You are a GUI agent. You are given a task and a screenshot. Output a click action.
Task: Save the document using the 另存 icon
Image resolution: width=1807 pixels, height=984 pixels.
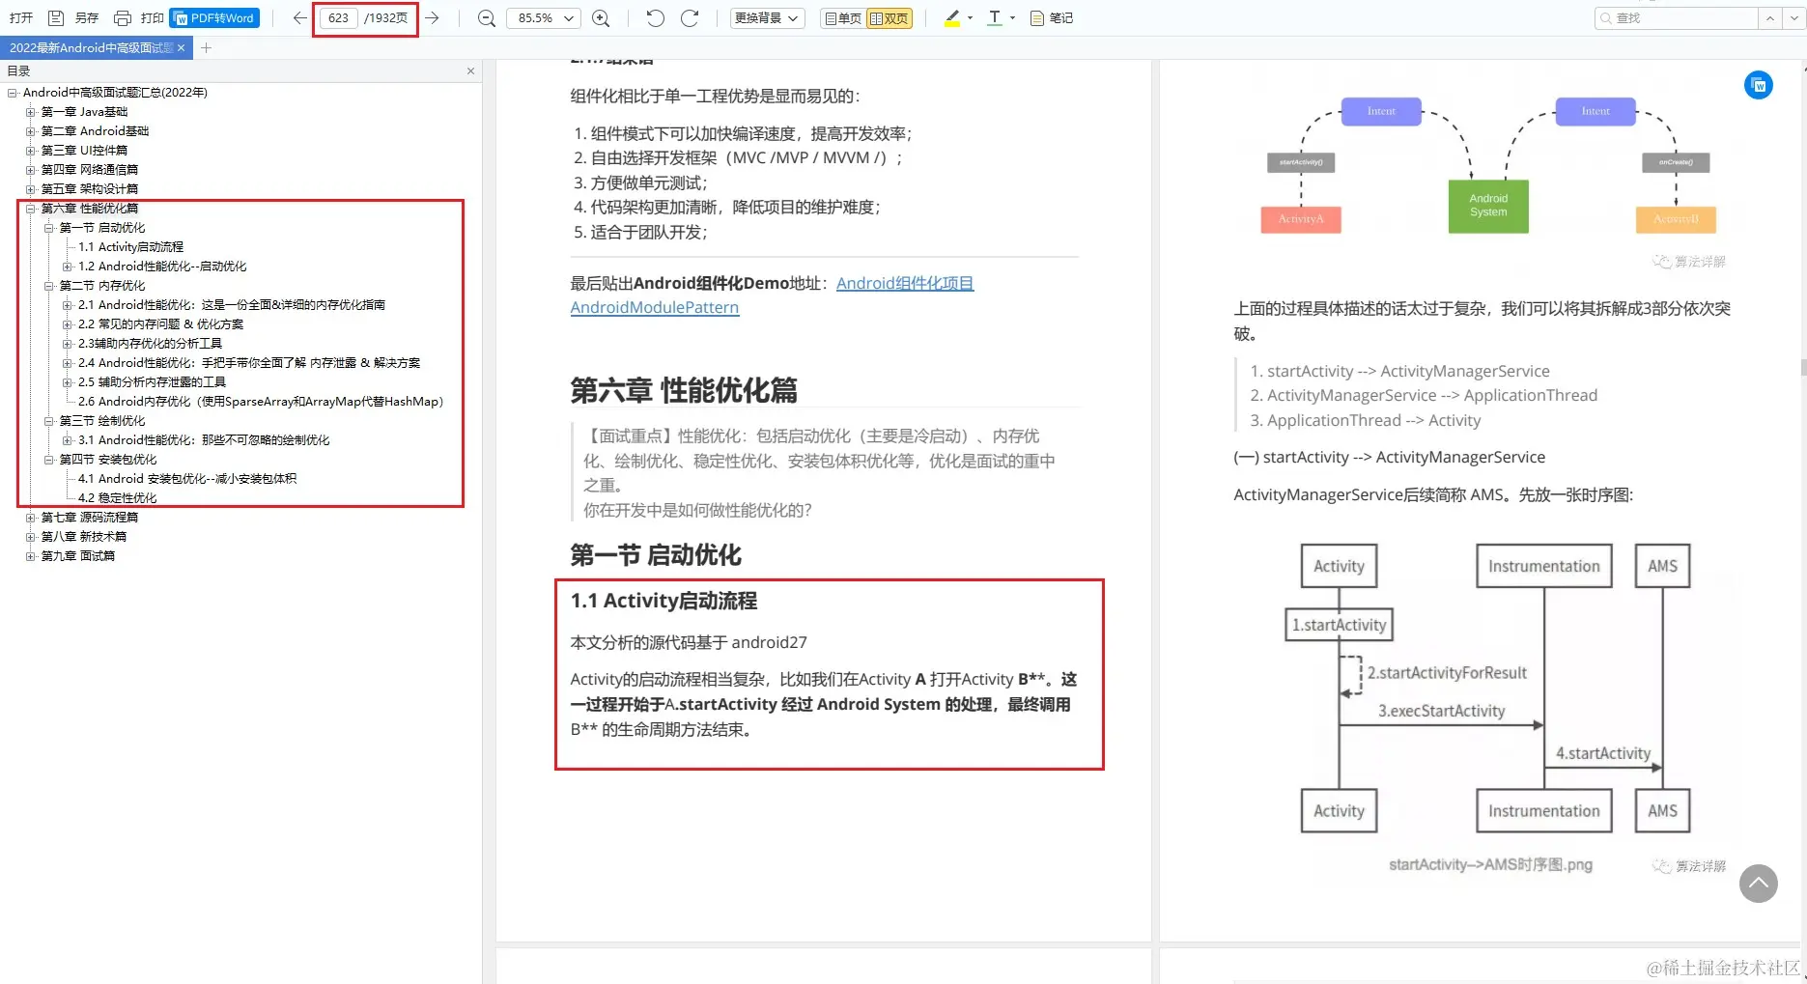click(x=55, y=17)
